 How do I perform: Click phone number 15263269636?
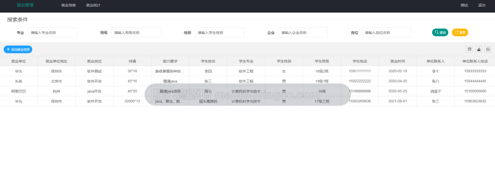360,101
